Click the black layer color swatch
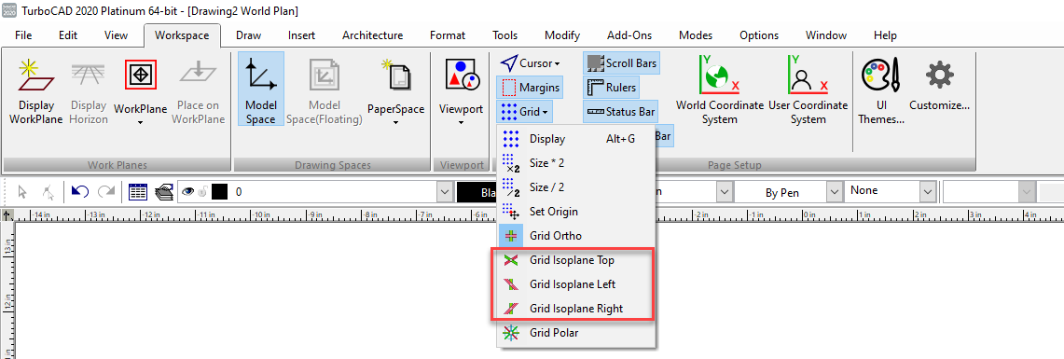This screenshot has height=359, width=1064. 219,192
